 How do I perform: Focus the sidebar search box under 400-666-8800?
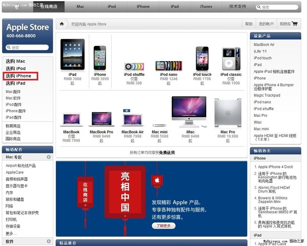point(27,47)
